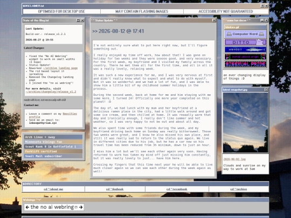291x218 pixels.
Task: Close the $DISCLAIMER.txt window
Action: pyautogui.click(x=266, y=6)
